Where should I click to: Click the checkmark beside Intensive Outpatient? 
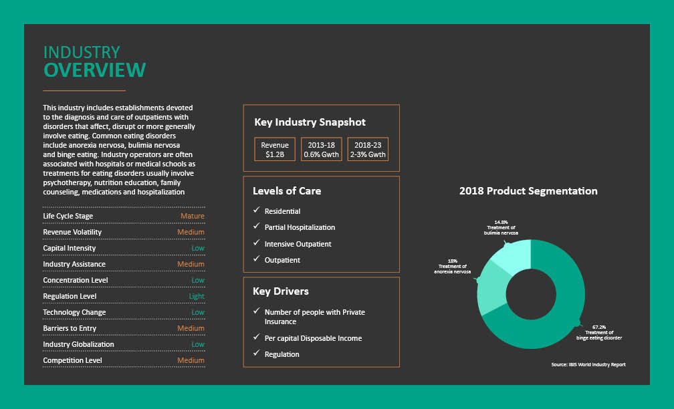coord(256,243)
